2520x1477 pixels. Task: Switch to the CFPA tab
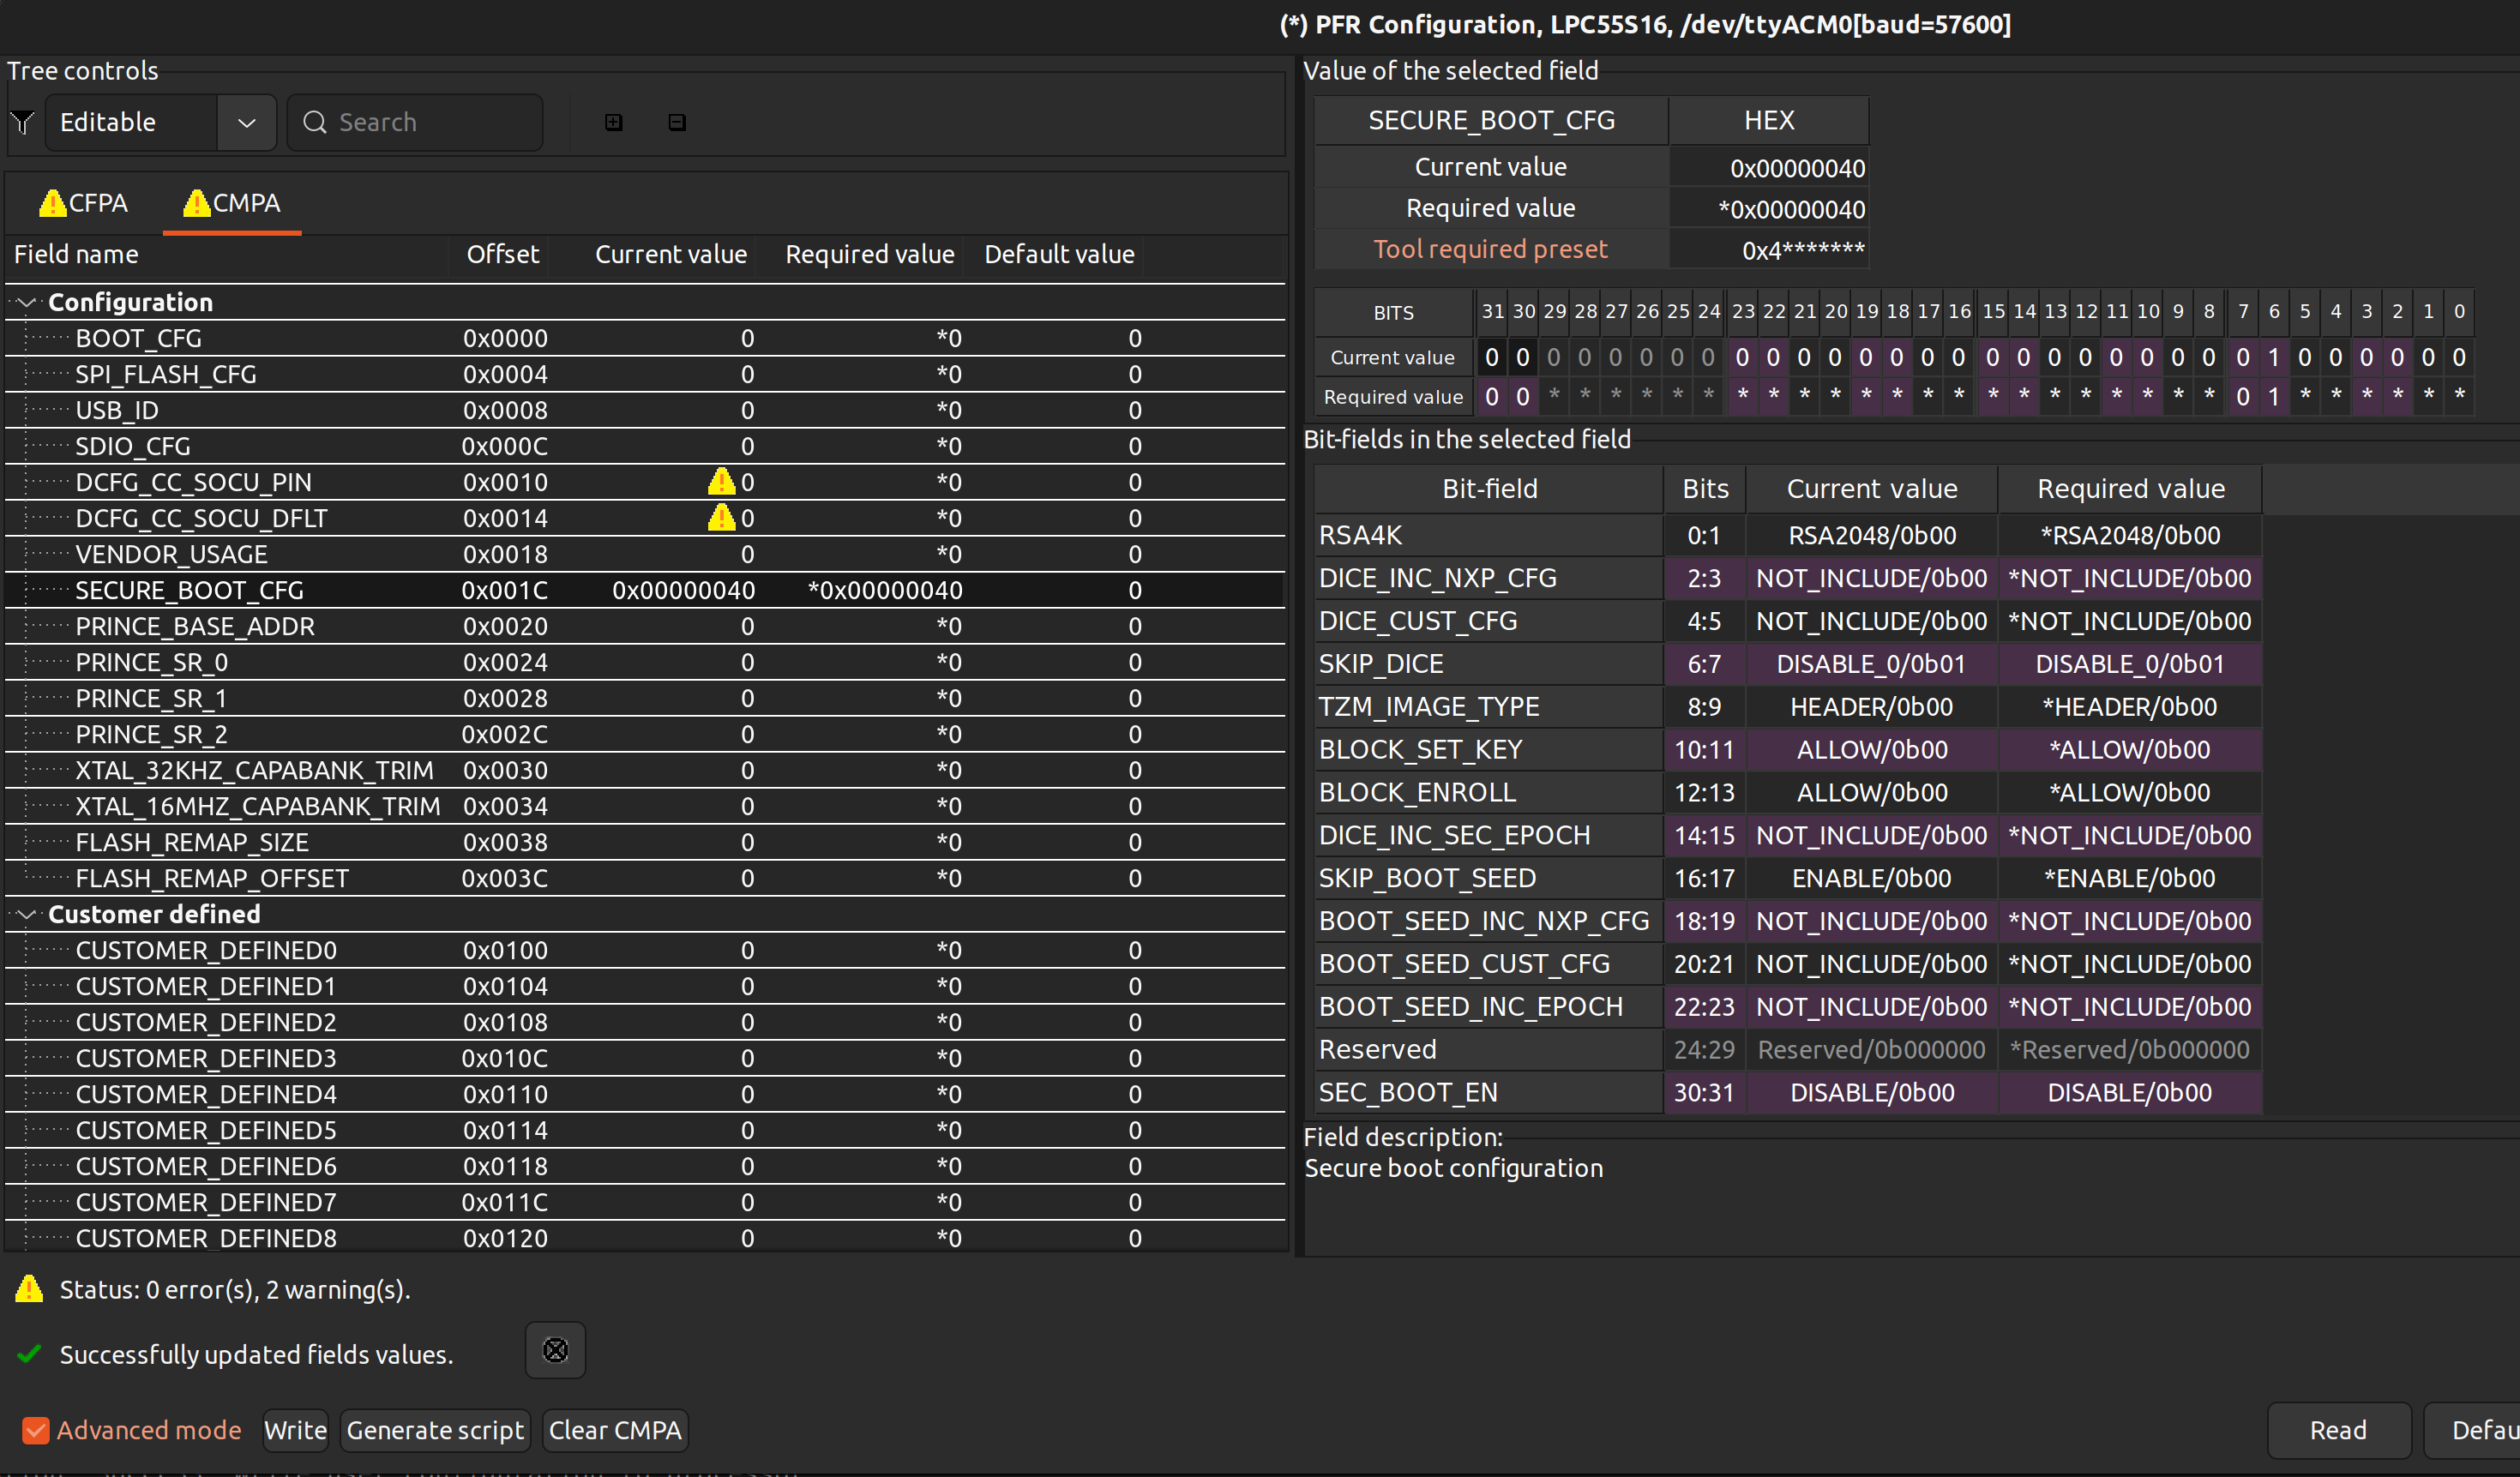point(84,203)
